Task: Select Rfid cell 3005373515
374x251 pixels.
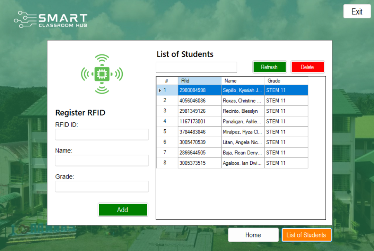Action: [x=200, y=163]
